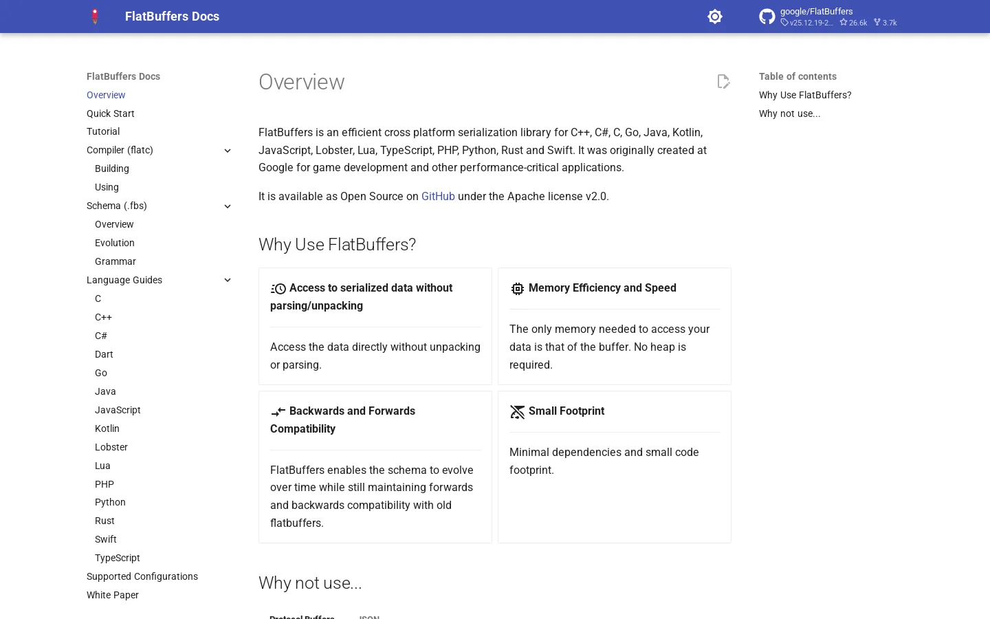This screenshot has width=990, height=619.
Task: Click the icon beside Small Footprint
Action: pyautogui.click(x=518, y=412)
